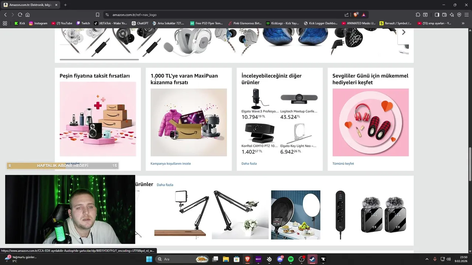This screenshot has width=472, height=265.
Task: Open a new tab with plus button
Action: 65,5
